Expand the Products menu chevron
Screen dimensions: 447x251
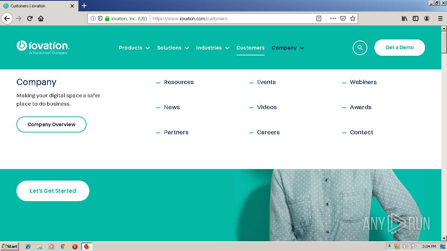coord(148,48)
